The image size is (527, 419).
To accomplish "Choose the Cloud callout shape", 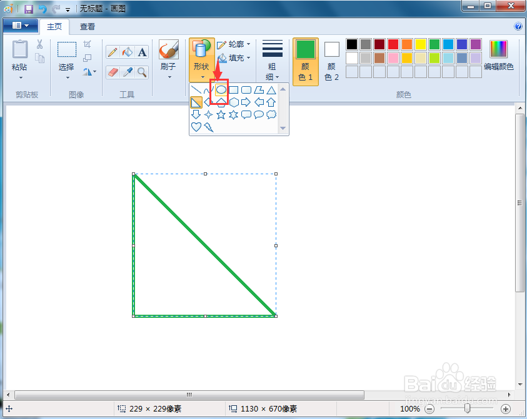I will (271, 115).
